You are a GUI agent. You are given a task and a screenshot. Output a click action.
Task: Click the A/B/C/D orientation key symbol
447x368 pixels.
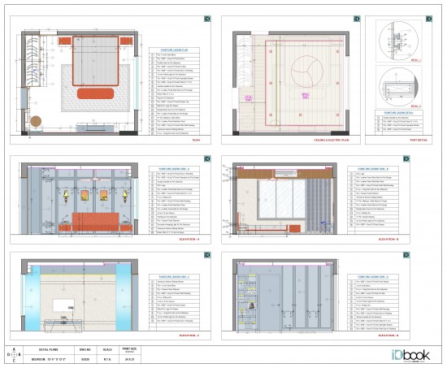(x=14, y=355)
